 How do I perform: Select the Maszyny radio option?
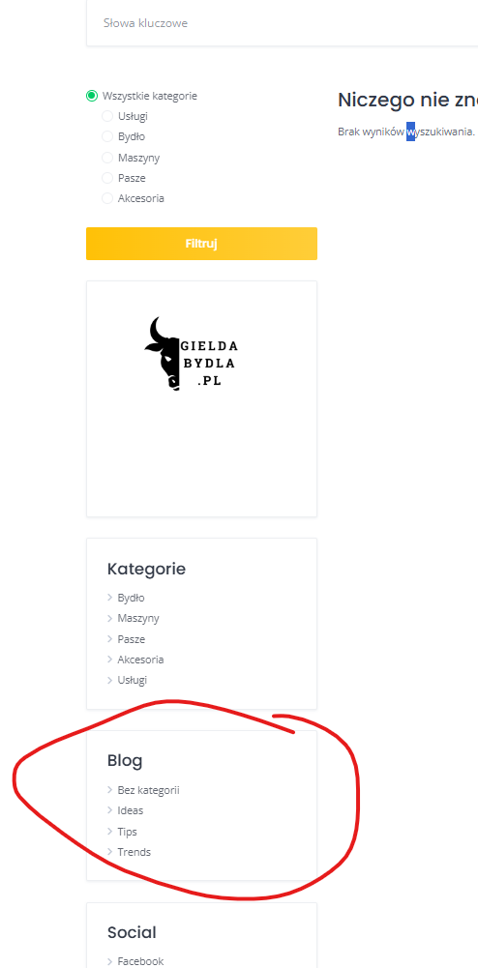click(x=107, y=158)
